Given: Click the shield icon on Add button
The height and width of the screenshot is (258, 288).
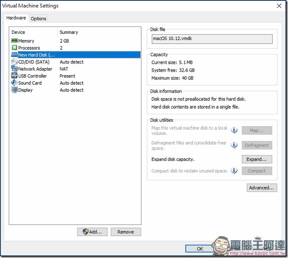Looking at the screenshot, I should pos(85,232).
